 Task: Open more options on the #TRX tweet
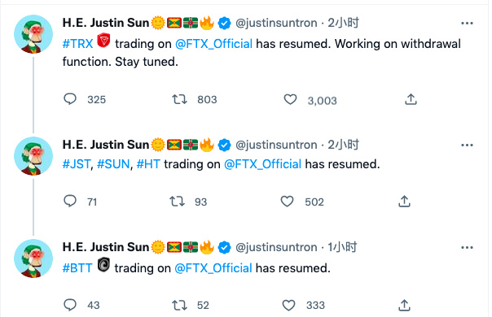point(467,24)
